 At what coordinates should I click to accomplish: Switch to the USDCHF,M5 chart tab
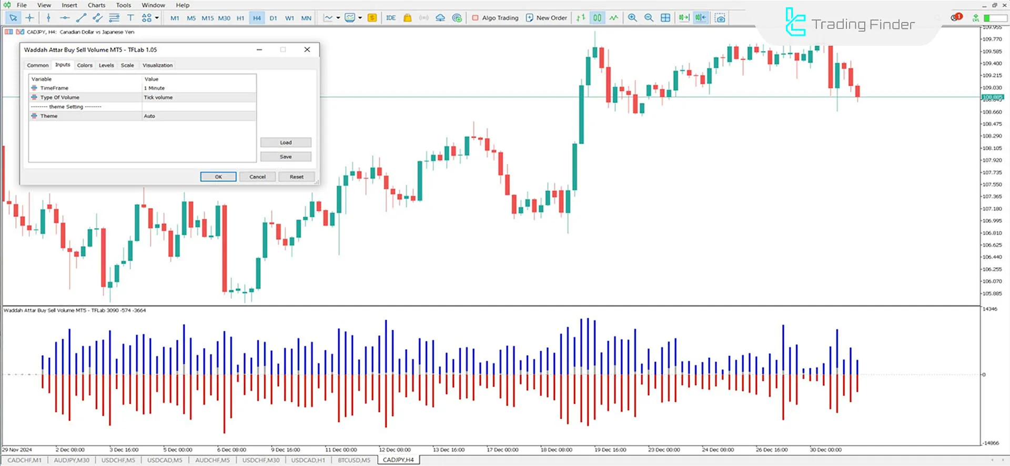pos(118,460)
